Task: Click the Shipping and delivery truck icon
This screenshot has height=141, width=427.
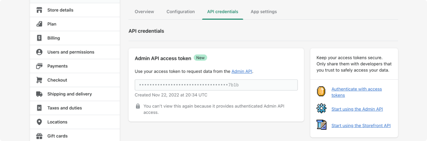Action: coord(39,94)
